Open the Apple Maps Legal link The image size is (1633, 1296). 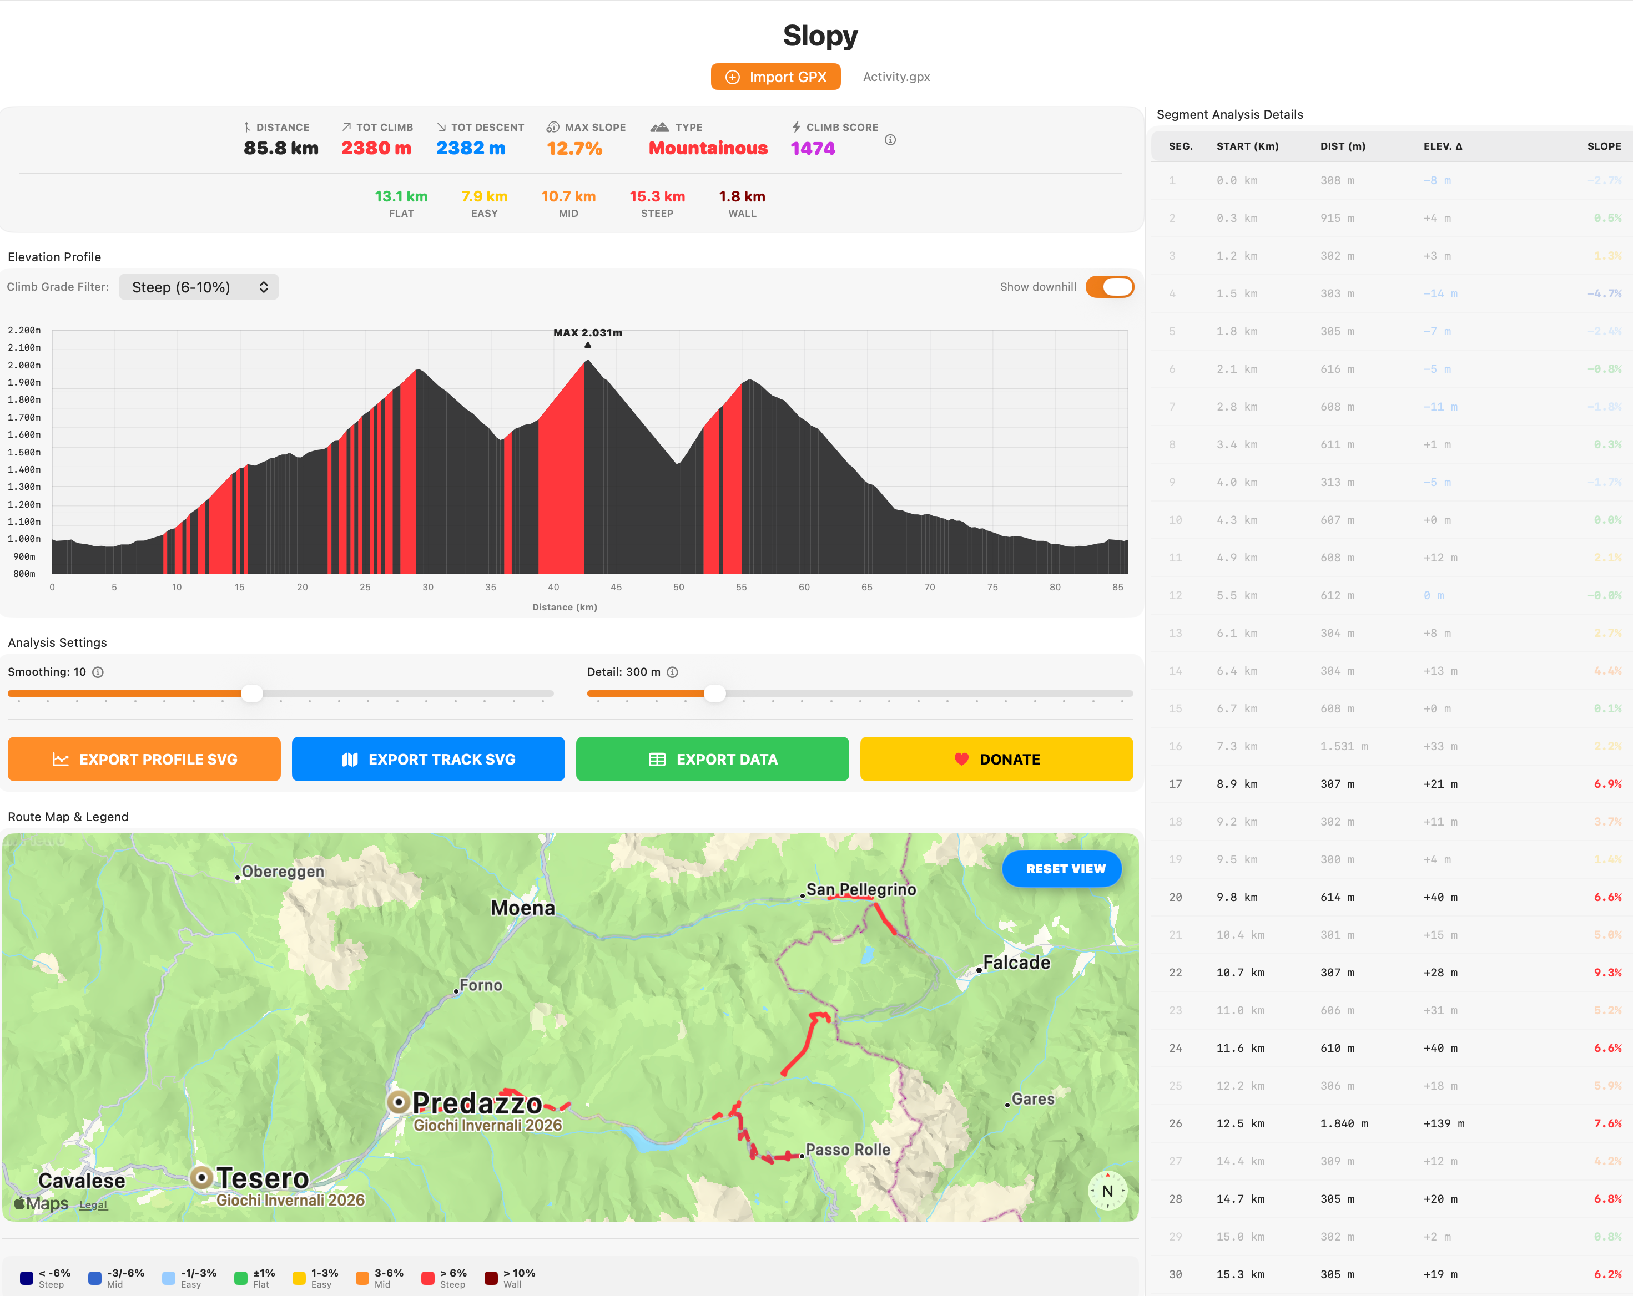click(93, 1204)
